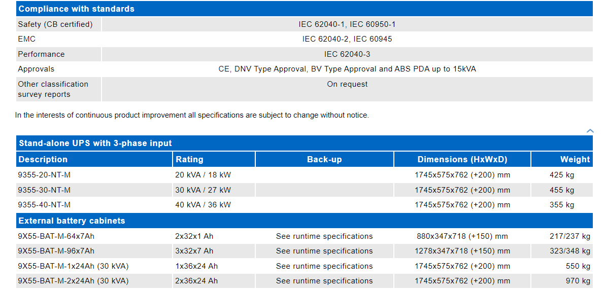
Task: Click 'On request' in classification survey row
Action: [x=347, y=84]
